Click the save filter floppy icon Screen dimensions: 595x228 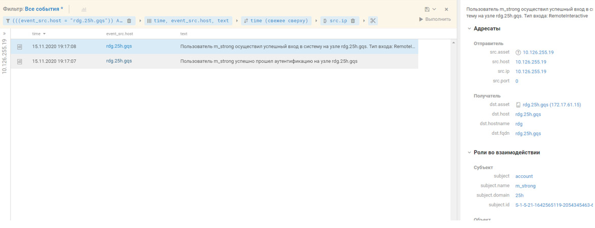pyautogui.click(x=428, y=9)
